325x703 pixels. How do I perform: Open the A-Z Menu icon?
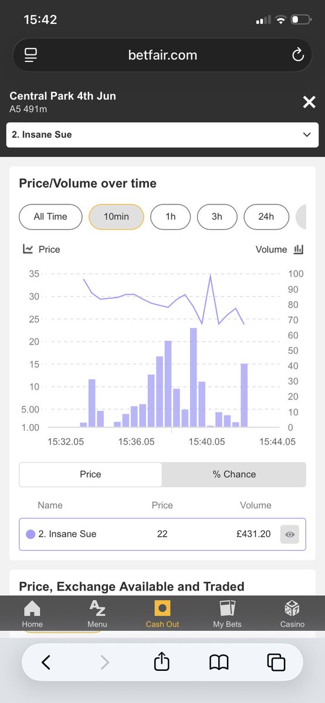[97, 608]
